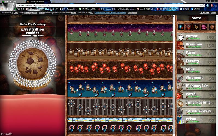Viewport: 218px width, 136px height.
Task: Purchase an Antimatter condenser
Action: click(x=196, y=112)
